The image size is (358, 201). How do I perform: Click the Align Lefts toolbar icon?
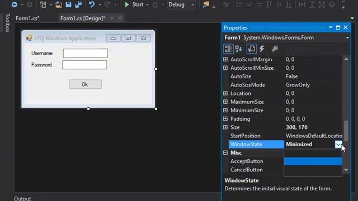[x=239, y=4]
